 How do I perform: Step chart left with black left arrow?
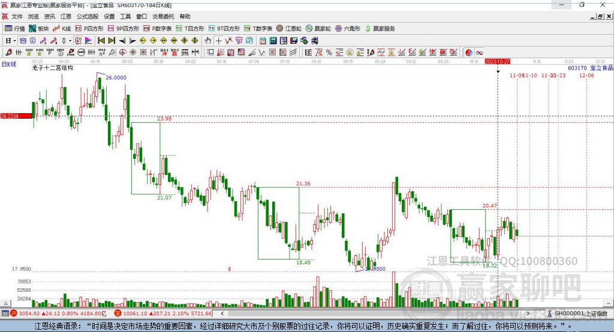(x=122, y=41)
